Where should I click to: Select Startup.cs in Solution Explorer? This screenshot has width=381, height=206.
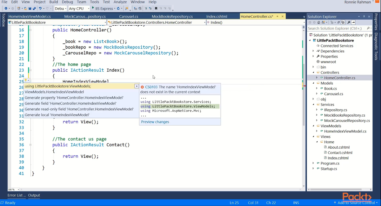(x=329, y=169)
